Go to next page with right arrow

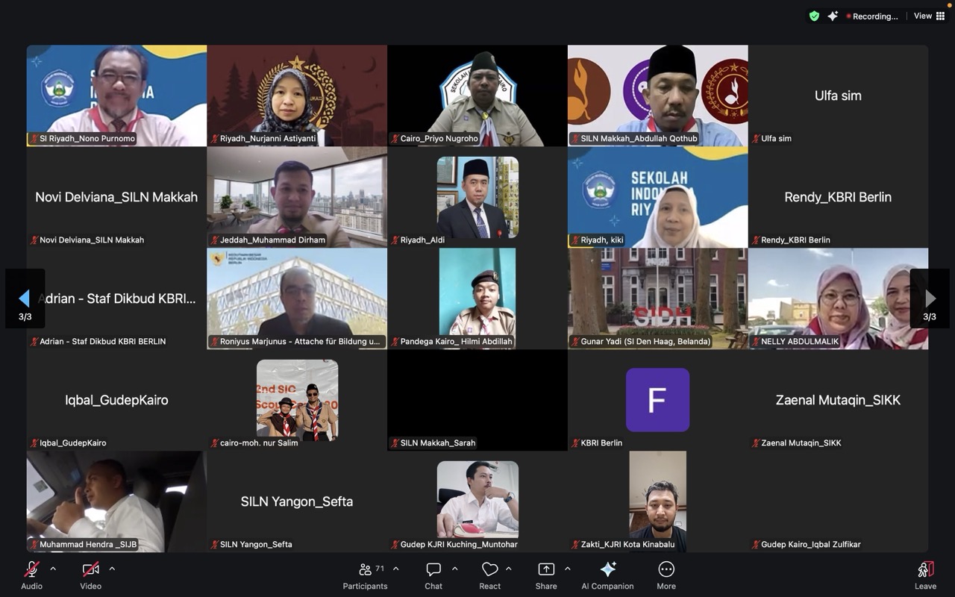tap(930, 298)
